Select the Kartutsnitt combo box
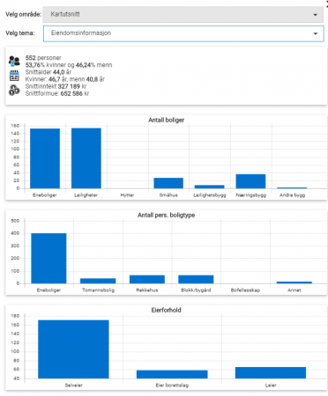Screen dimensions: 328x396 183,14
